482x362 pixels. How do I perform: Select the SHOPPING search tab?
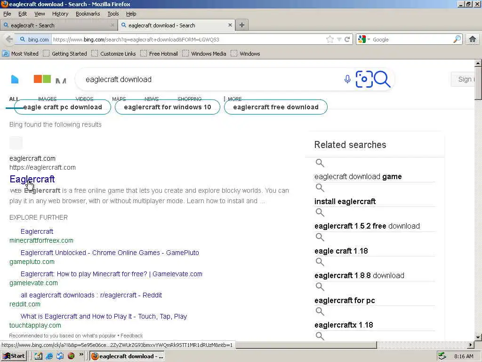coord(189,99)
